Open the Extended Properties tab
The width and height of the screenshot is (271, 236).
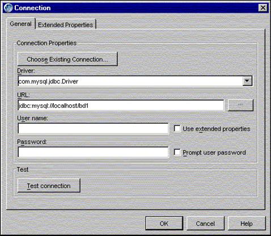66,25
